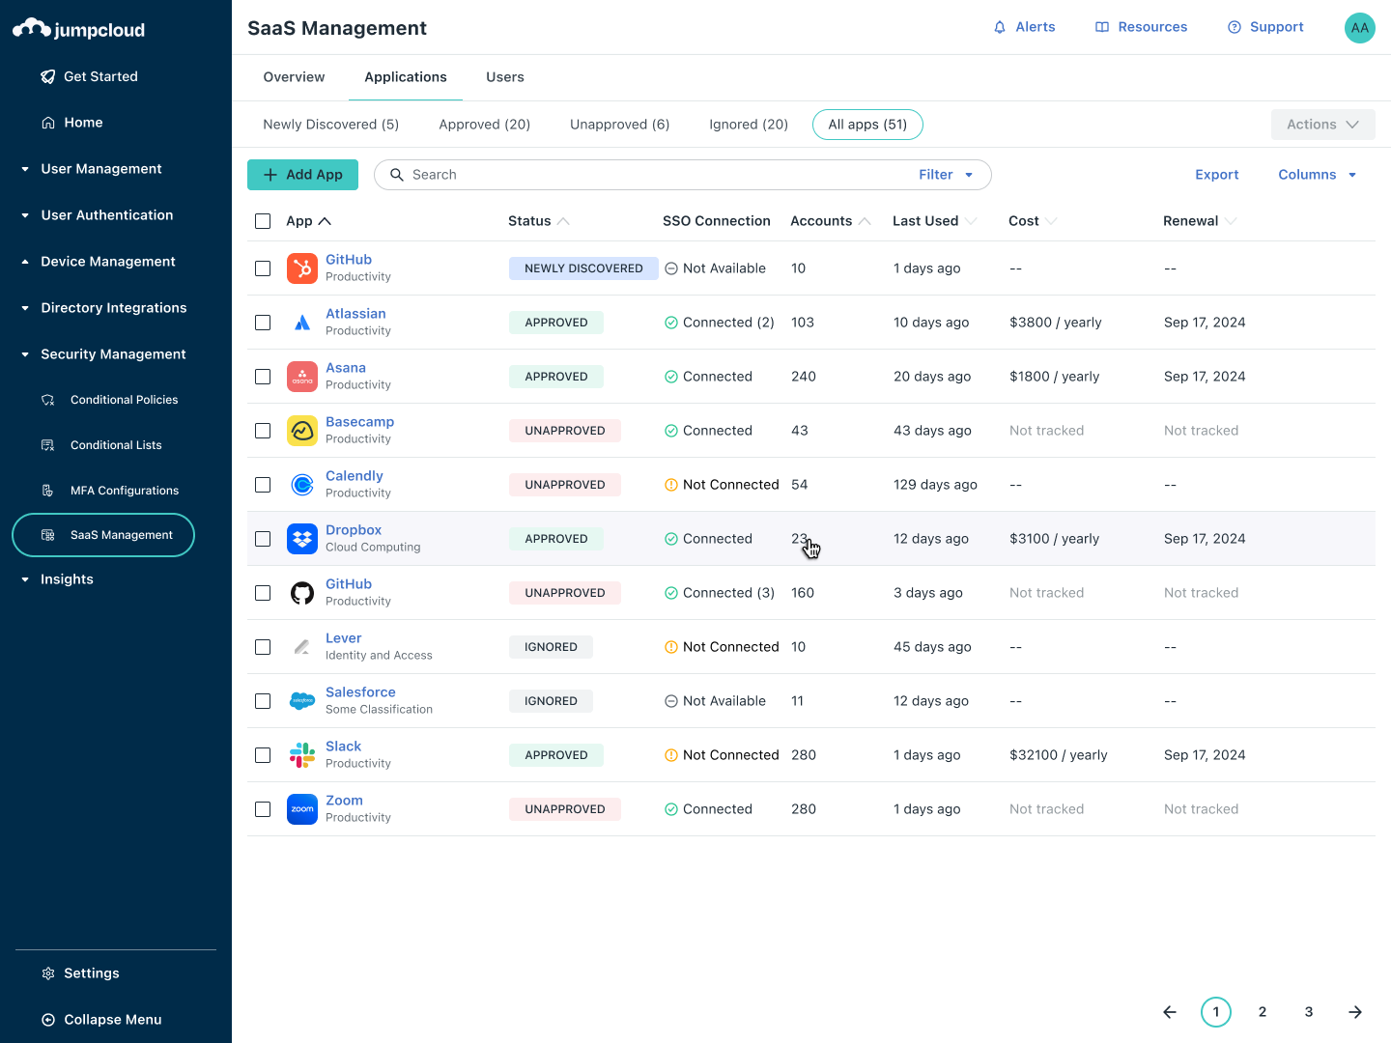Image resolution: width=1391 pixels, height=1043 pixels.
Task: Click the Support help icon
Action: tap(1235, 27)
